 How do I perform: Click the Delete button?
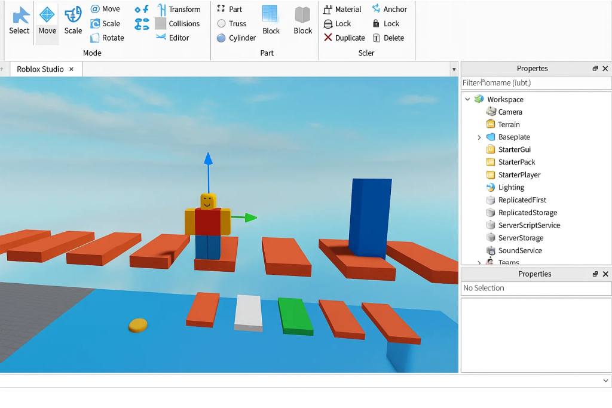(x=388, y=38)
